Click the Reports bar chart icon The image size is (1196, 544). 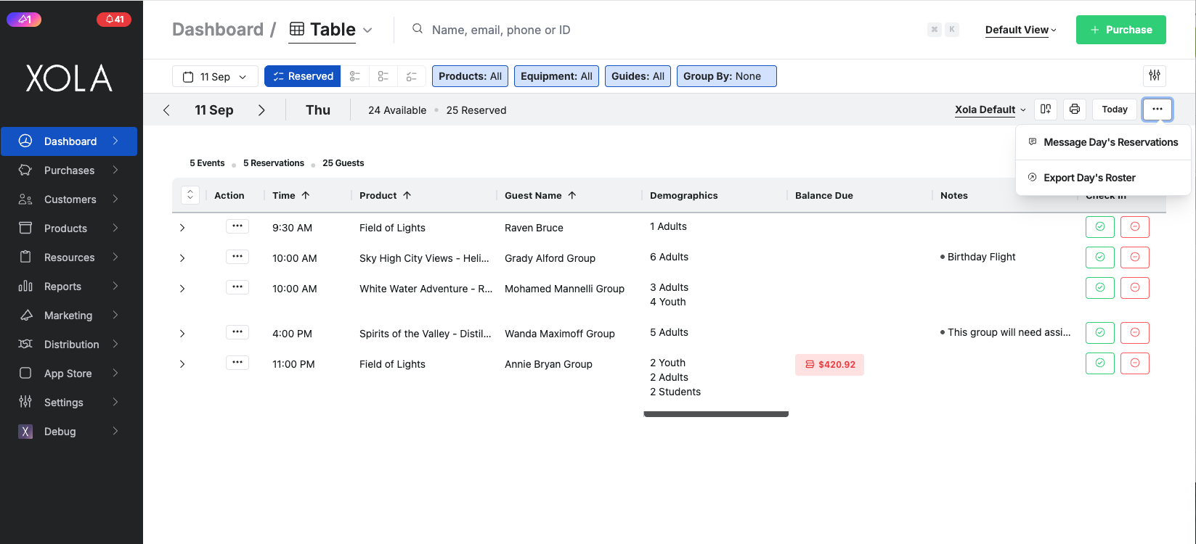(25, 287)
